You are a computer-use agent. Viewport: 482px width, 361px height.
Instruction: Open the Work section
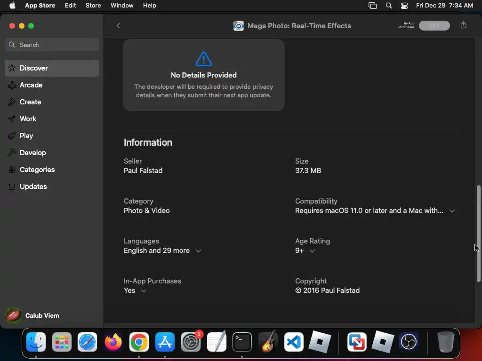[x=52, y=119]
